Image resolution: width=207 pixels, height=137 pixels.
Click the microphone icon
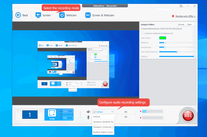pos(88,117)
